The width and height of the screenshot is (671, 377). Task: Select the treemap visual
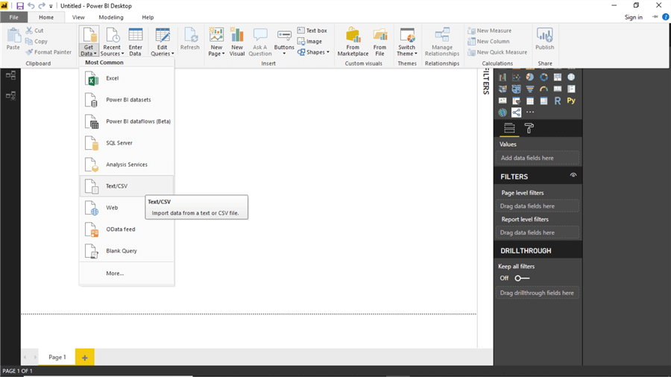pyautogui.click(x=558, y=77)
